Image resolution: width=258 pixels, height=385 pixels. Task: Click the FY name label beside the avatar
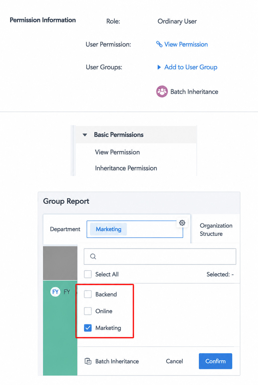click(x=67, y=292)
